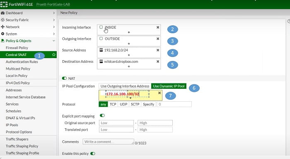The height and width of the screenshot is (159, 290).
Task: Click Original source port Low field
Action: (116, 123)
